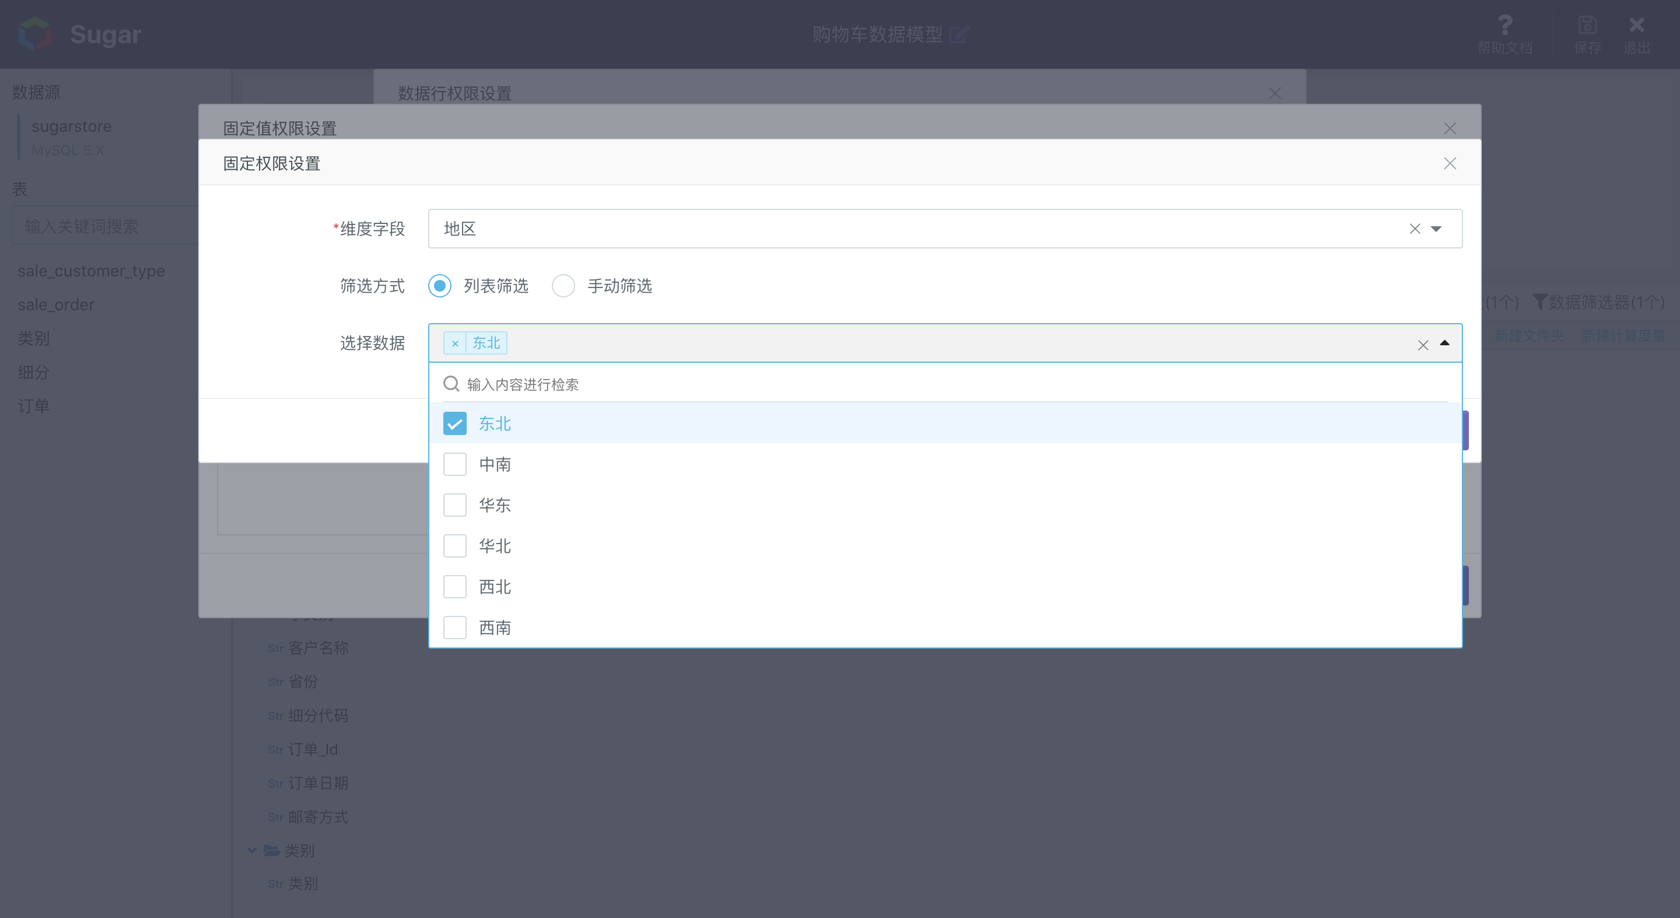Open the 数据筛选器(1个) filter tab
Image resolution: width=1680 pixels, height=918 pixels.
pyautogui.click(x=1598, y=303)
